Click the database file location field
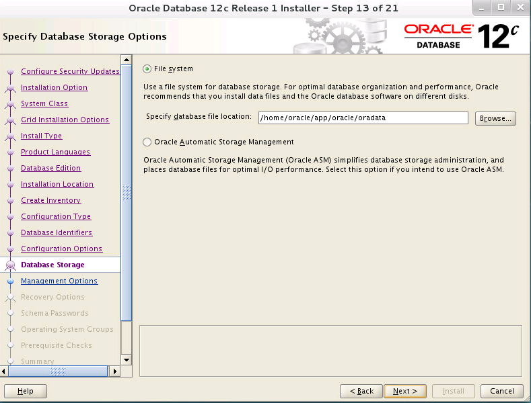The width and height of the screenshot is (531, 403). (x=363, y=118)
